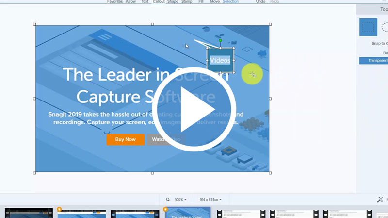Click the magnifier zoom icon
This screenshot has height=218, width=388.
[x=168, y=200]
